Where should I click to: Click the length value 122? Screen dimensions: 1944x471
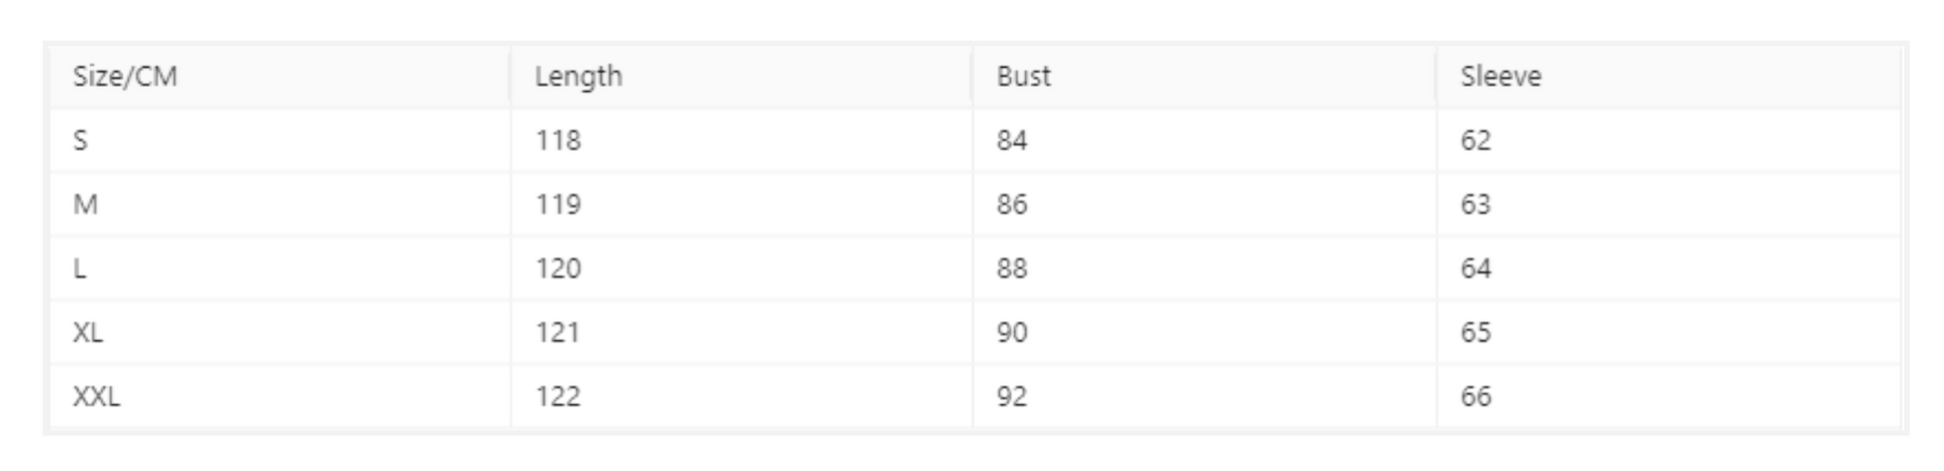tap(557, 397)
